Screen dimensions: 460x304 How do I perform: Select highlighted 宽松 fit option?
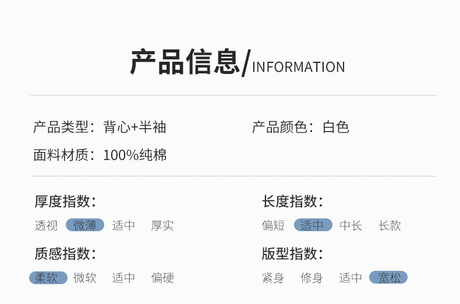click(x=388, y=278)
